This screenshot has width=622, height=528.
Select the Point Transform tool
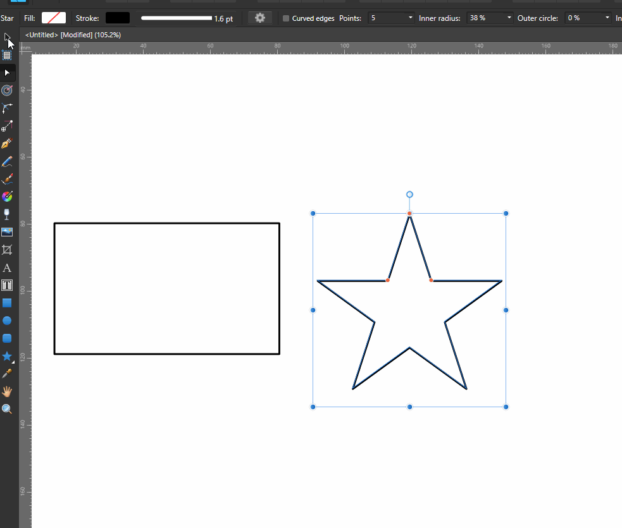pos(7,126)
